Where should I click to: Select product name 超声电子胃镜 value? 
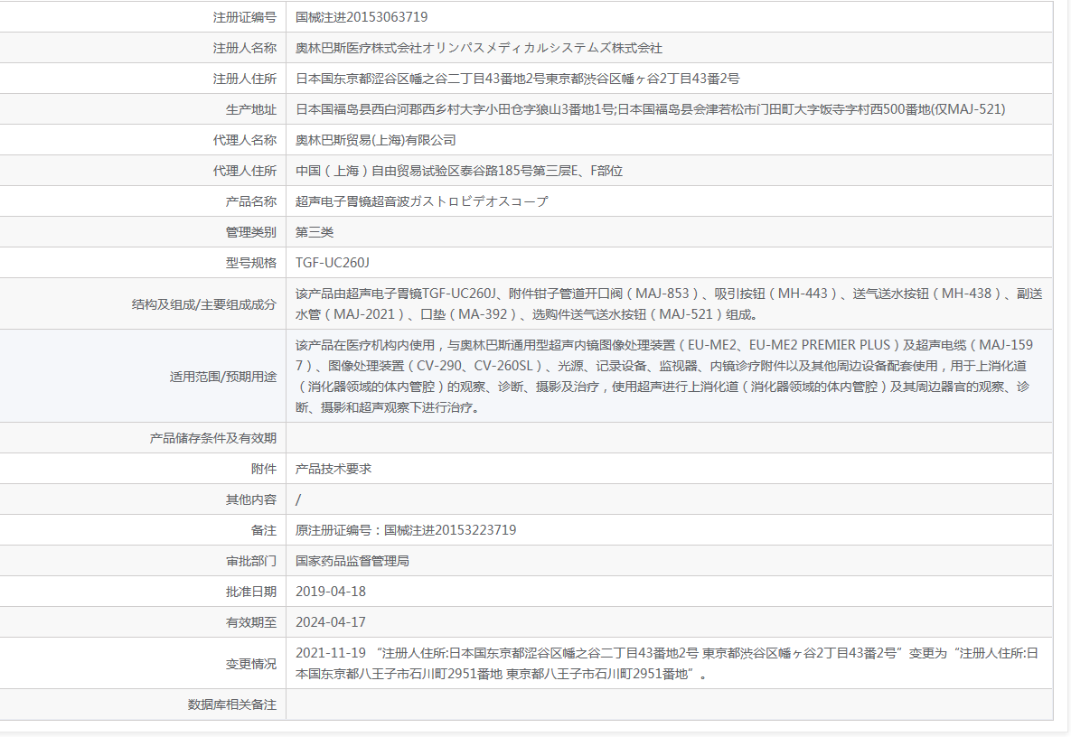tap(421, 201)
